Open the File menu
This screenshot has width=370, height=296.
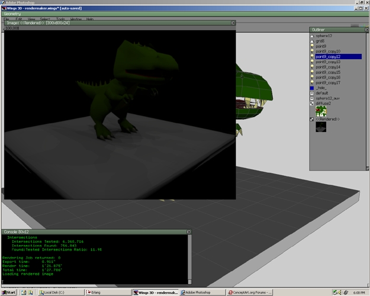point(7,19)
